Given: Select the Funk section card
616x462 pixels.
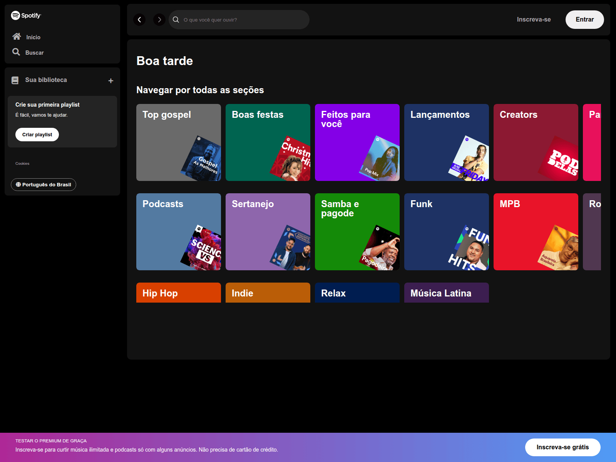Looking at the screenshot, I should 446,231.
